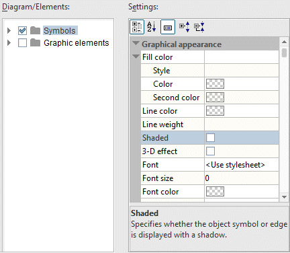Select the Fill color property row

pos(209,57)
